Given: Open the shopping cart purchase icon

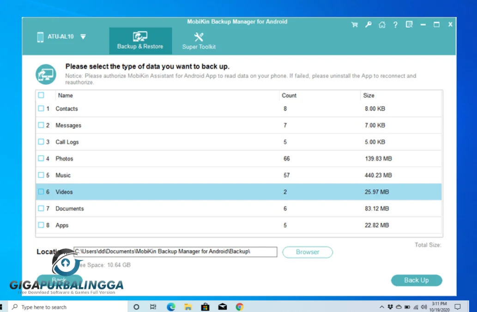Looking at the screenshot, I should pyautogui.click(x=355, y=24).
